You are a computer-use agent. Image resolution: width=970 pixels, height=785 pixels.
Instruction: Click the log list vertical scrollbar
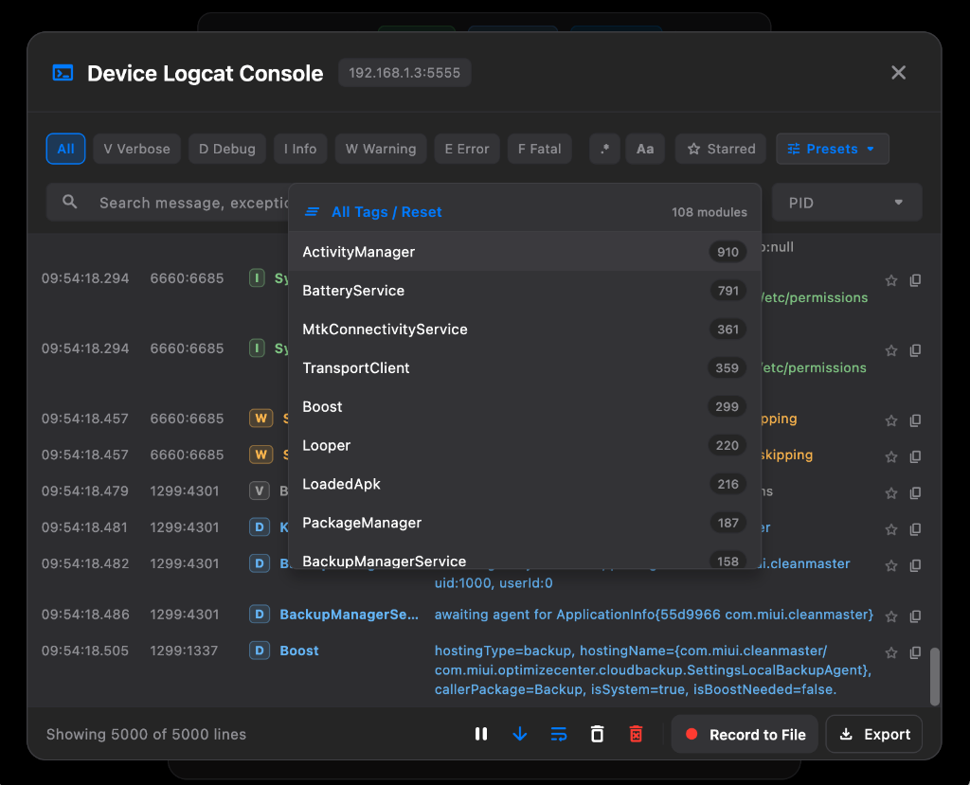[935, 676]
